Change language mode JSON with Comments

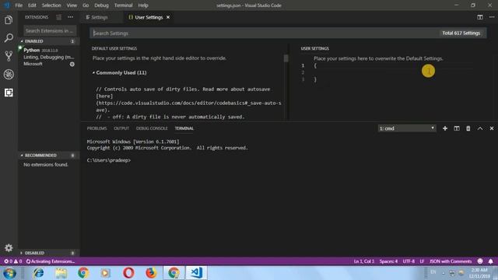coord(451,261)
